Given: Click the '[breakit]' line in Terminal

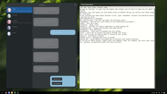Looking at the screenshot, I should [104, 27].
